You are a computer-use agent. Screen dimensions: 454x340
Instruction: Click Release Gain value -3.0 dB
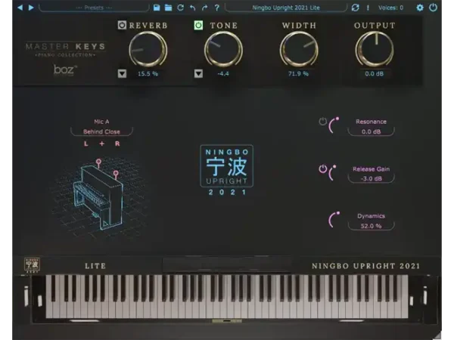(x=372, y=178)
